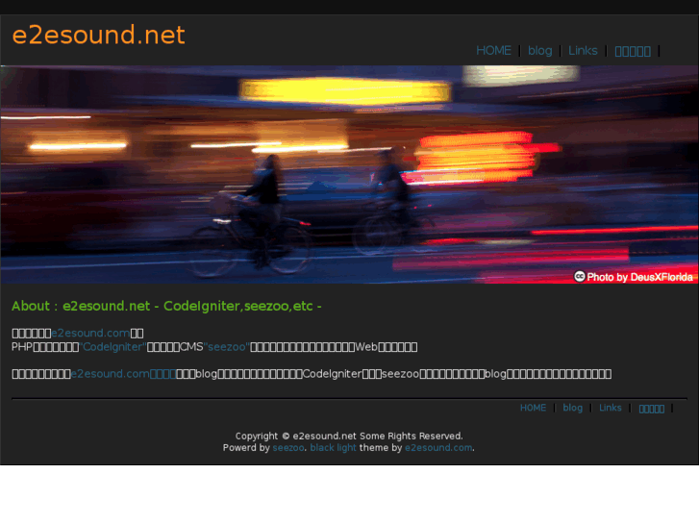
Task: Click the seezoo link in the footer credits
Action: (x=288, y=448)
